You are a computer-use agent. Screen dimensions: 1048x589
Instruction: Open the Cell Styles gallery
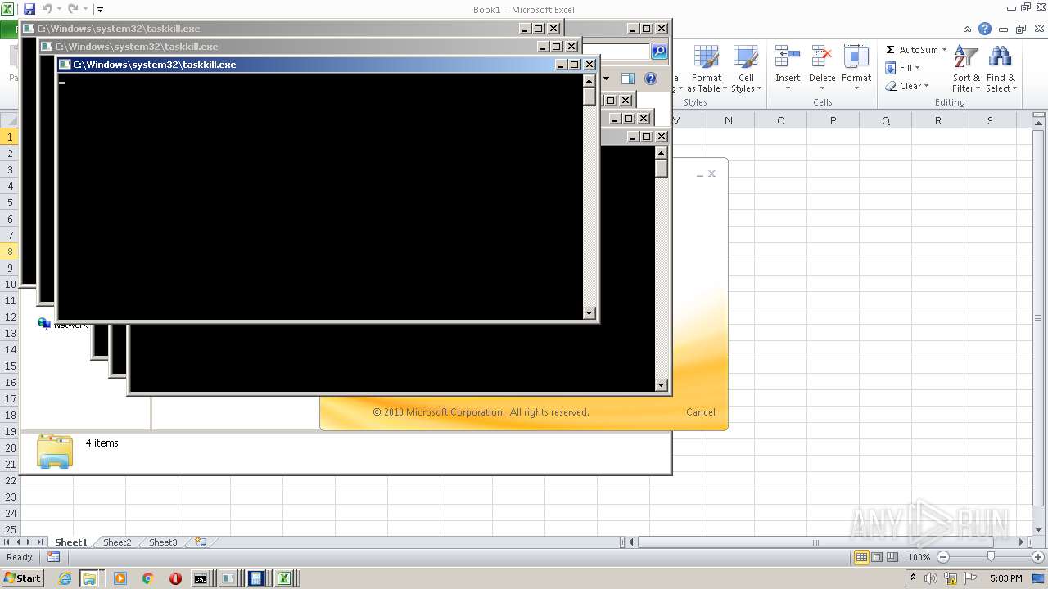tap(746, 70)
